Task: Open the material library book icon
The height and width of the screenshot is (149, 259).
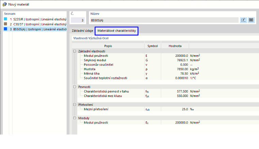Action: coord(251,20)
